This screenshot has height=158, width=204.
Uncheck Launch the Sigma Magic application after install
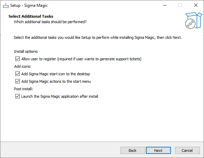click(x=17, y=96)
